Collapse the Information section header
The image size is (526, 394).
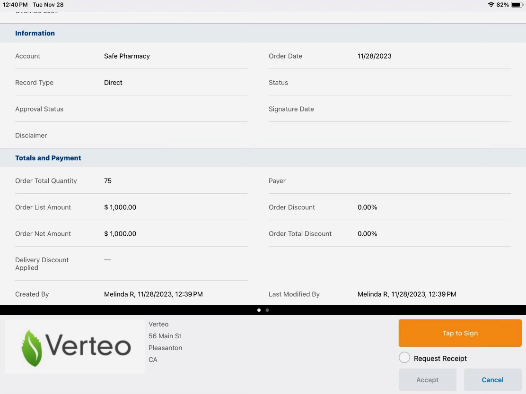35,33
